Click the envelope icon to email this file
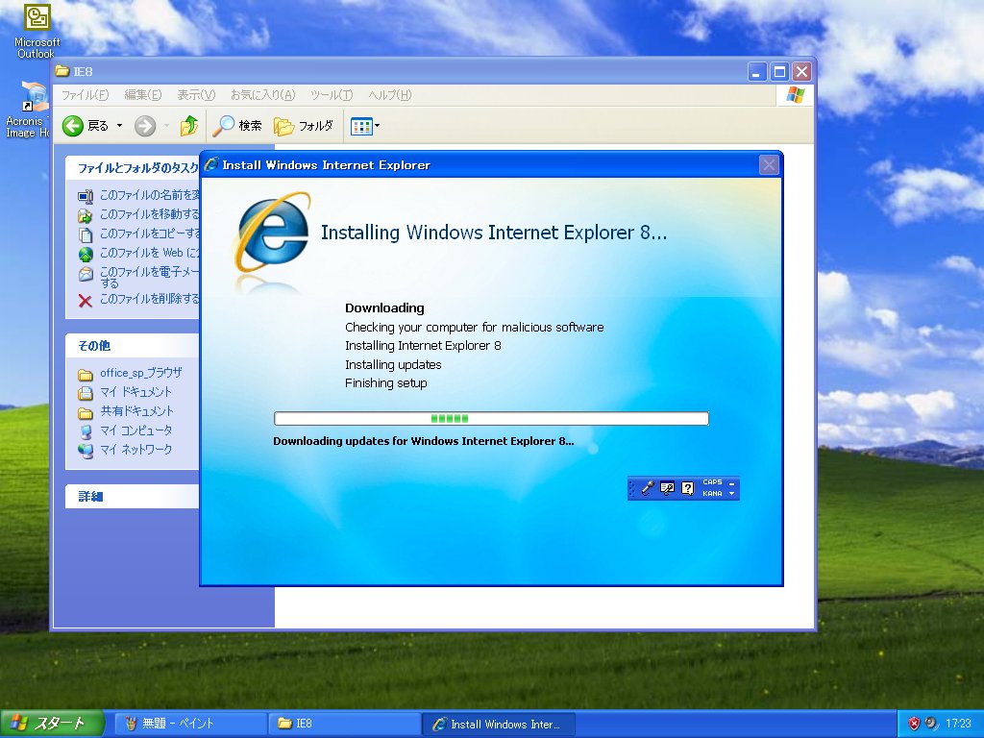 [86, 274]
